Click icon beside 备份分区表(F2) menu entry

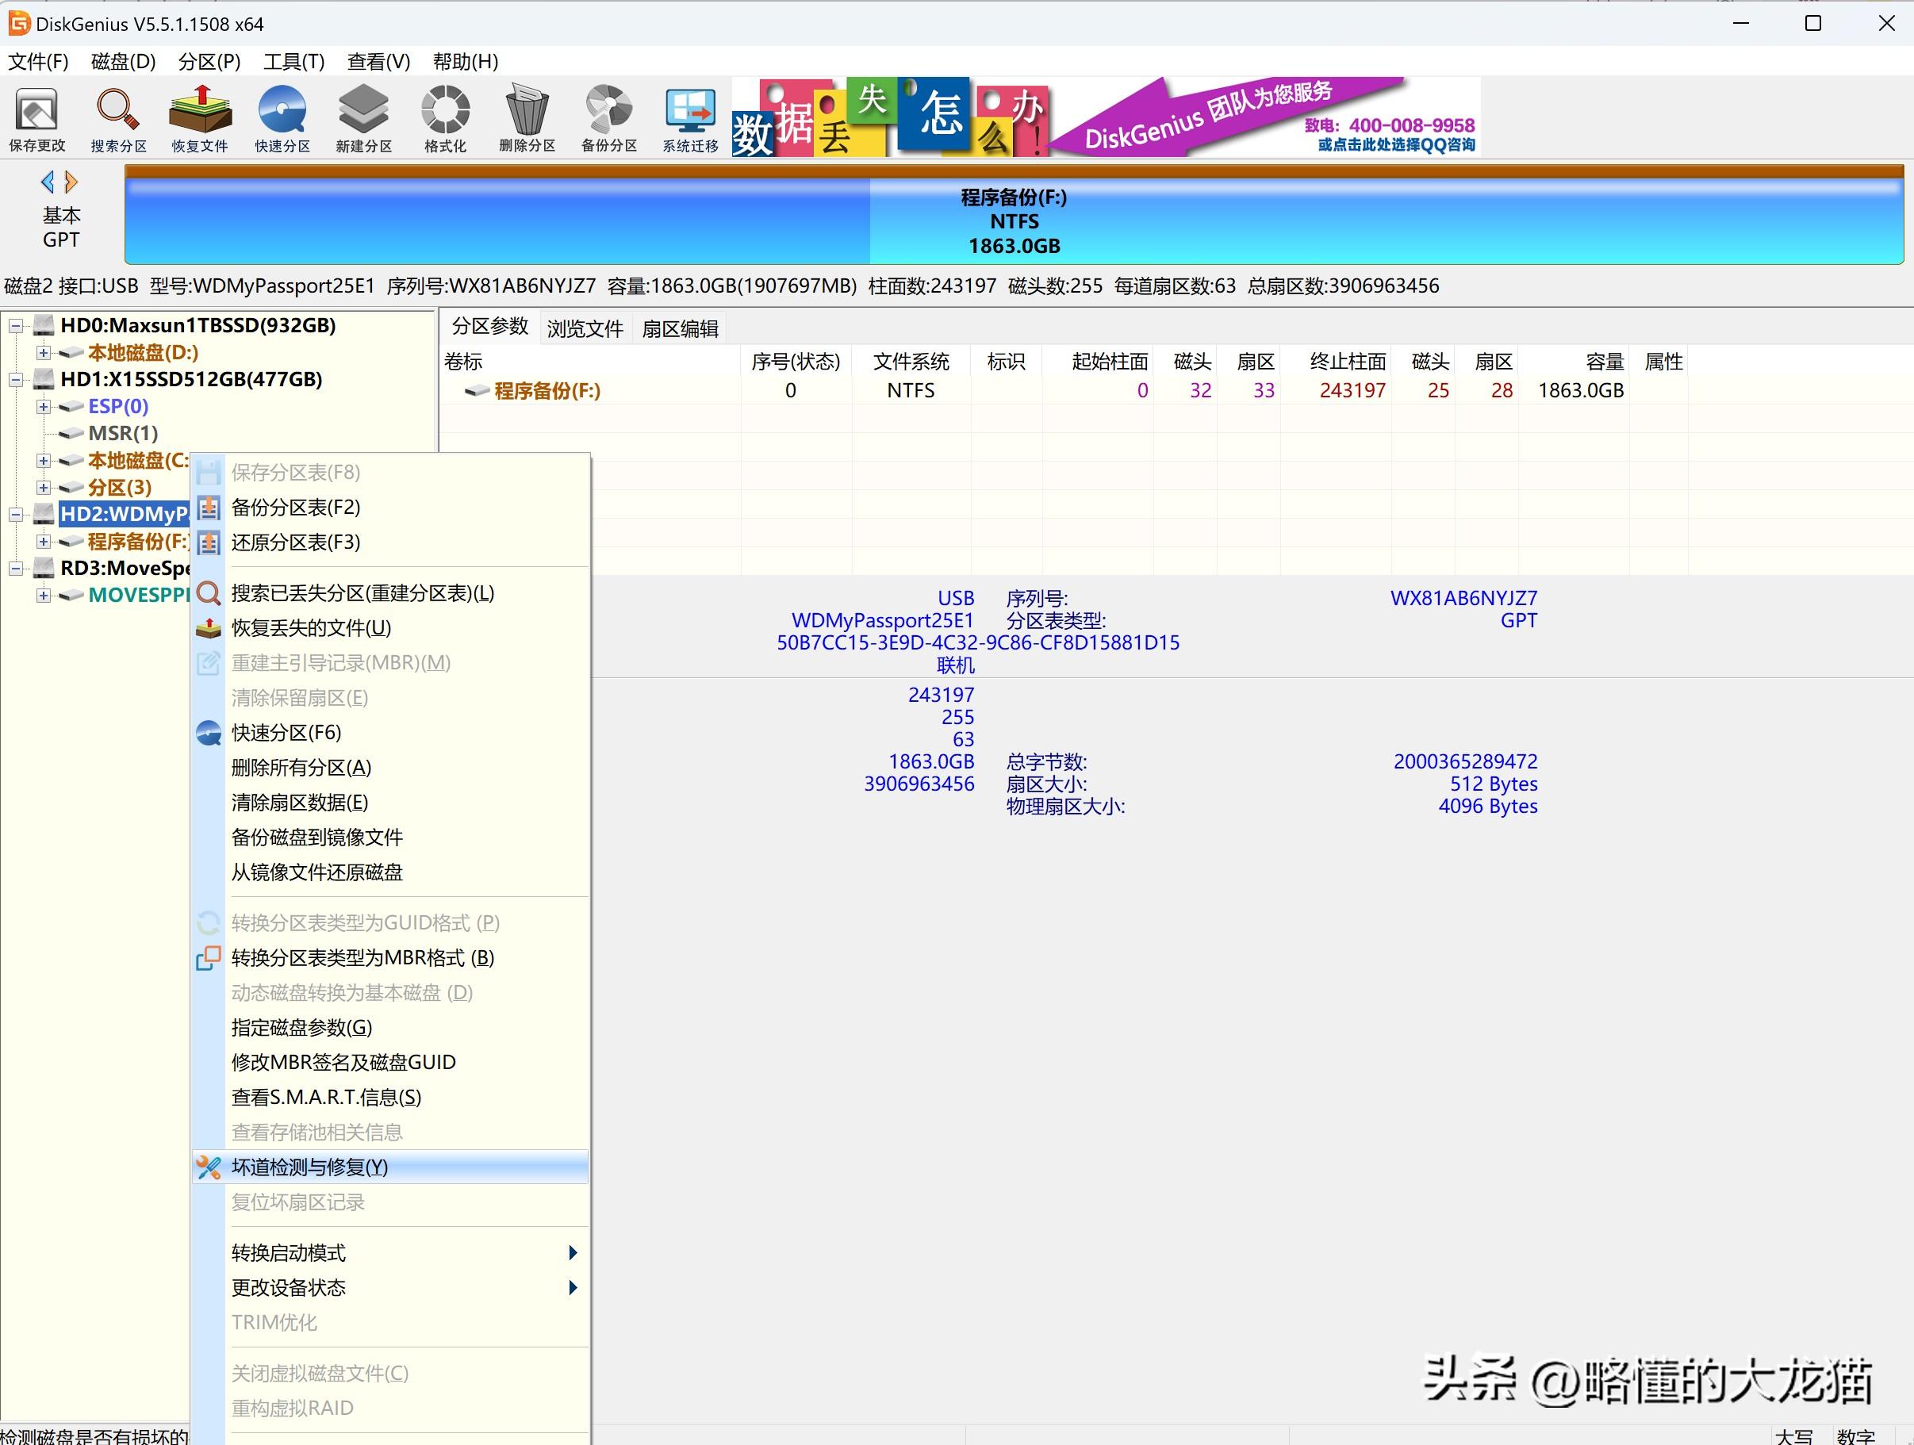209,507
